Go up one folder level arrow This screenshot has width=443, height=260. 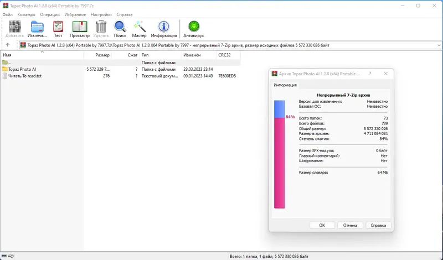click(x=8, y=45)
